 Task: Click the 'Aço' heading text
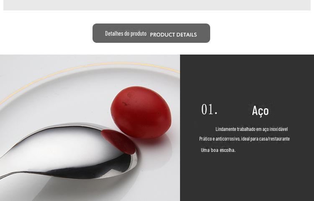tap(260, 111)
